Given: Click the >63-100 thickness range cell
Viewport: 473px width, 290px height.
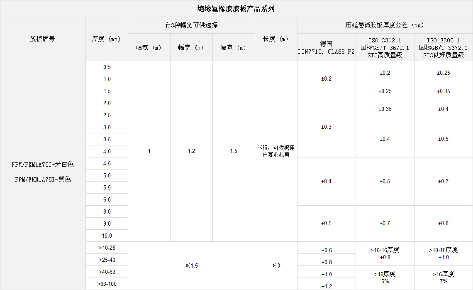Looking at the screenshot, I should pyautogui.click(x=107, y=284).
